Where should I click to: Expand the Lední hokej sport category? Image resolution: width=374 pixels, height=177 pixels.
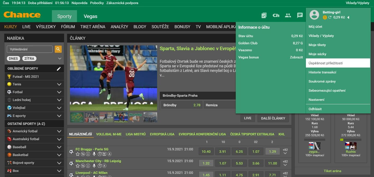pyautogui.click(x=59, y=100)
